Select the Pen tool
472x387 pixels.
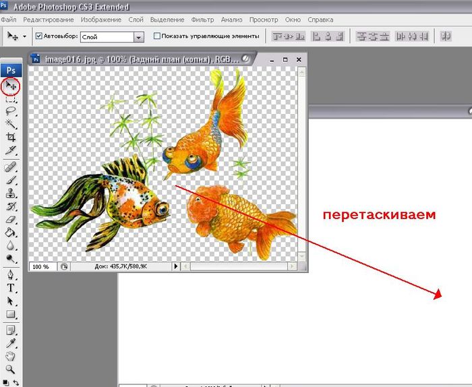coord(11,275)
